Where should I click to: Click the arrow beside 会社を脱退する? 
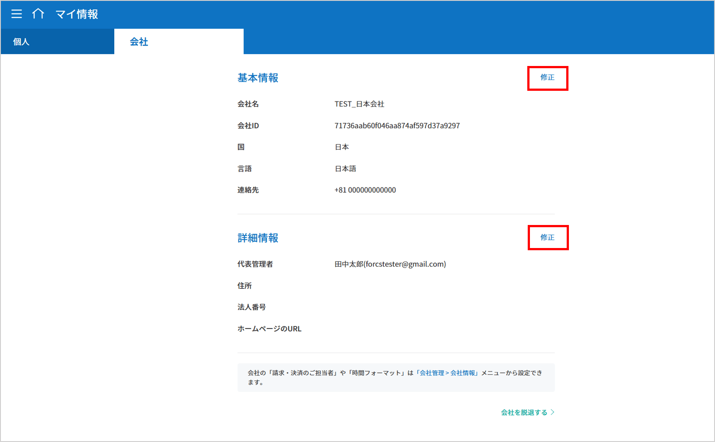coord(553,412)
